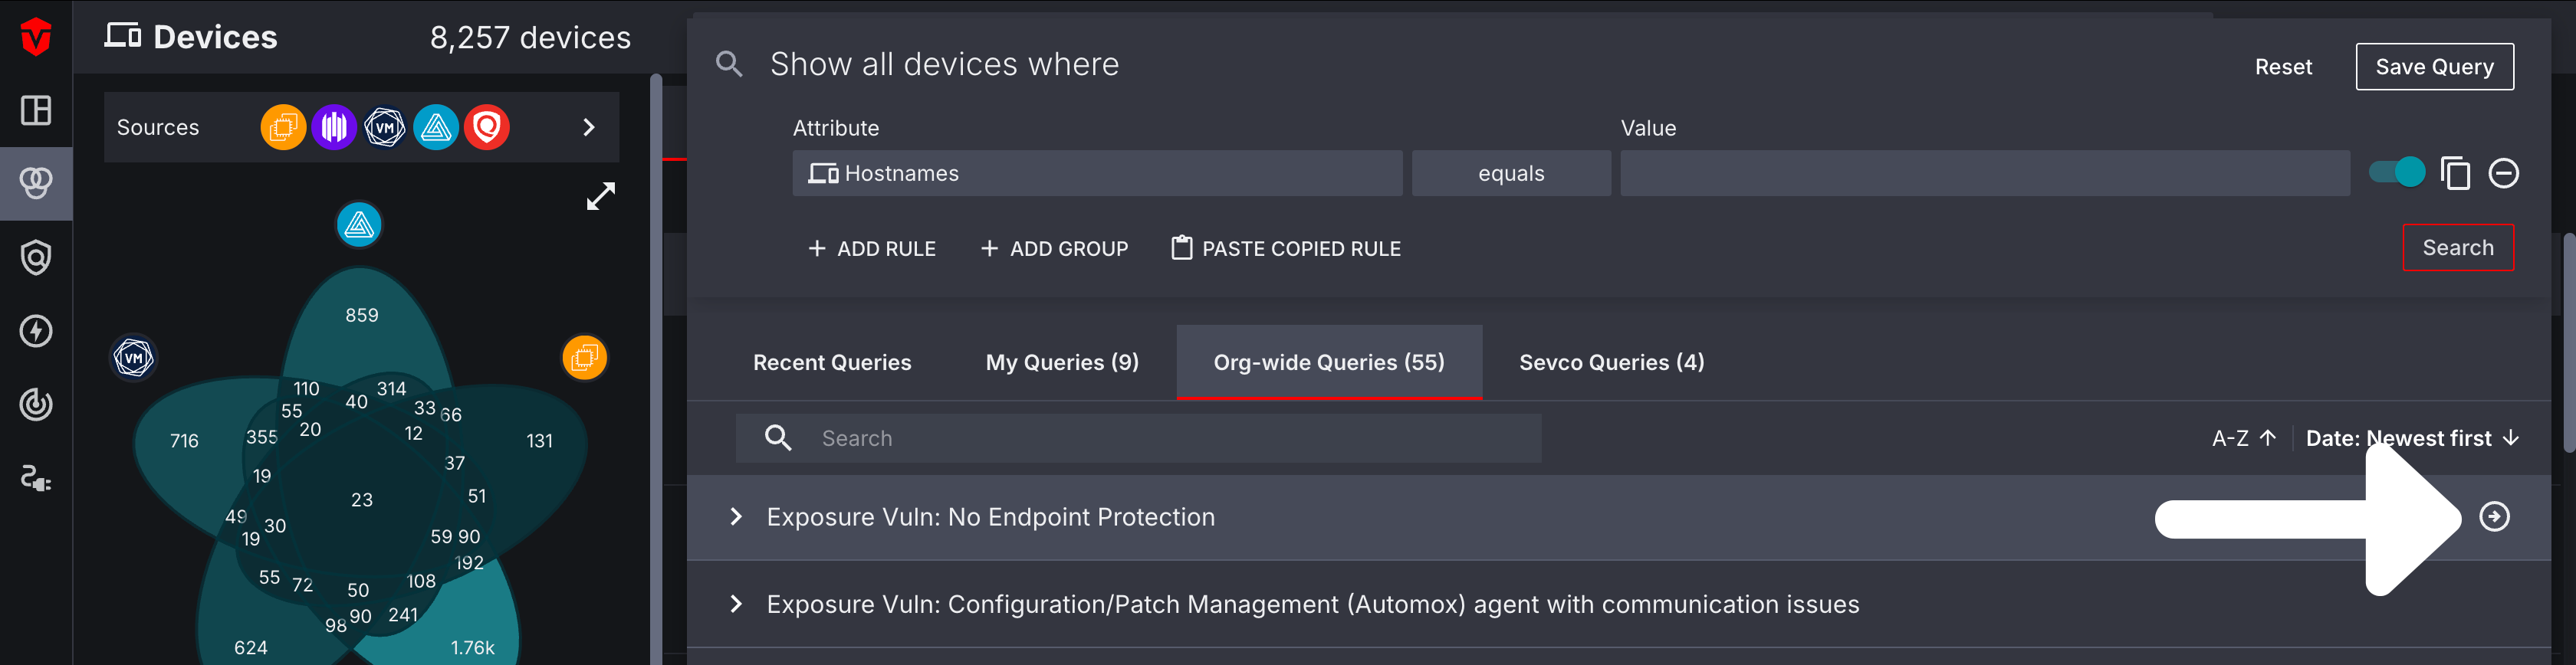Click the '8,257 devices' count text

tap(530, 37)
